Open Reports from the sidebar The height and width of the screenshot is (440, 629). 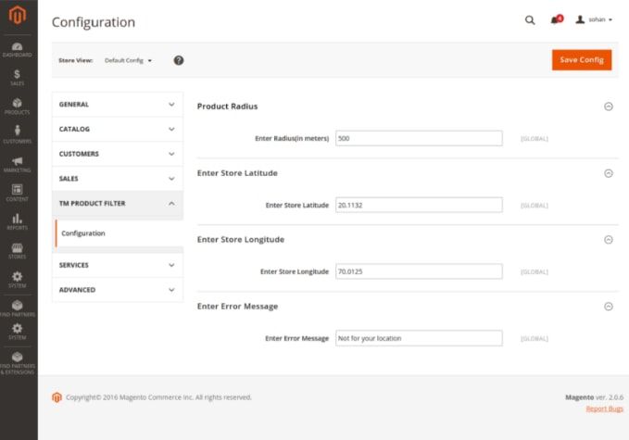[18, 221]
